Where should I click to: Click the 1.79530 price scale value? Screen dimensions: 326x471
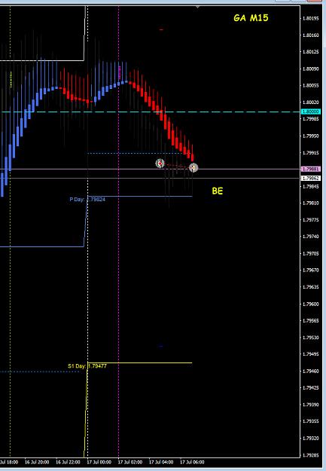(x=311, y=338)
